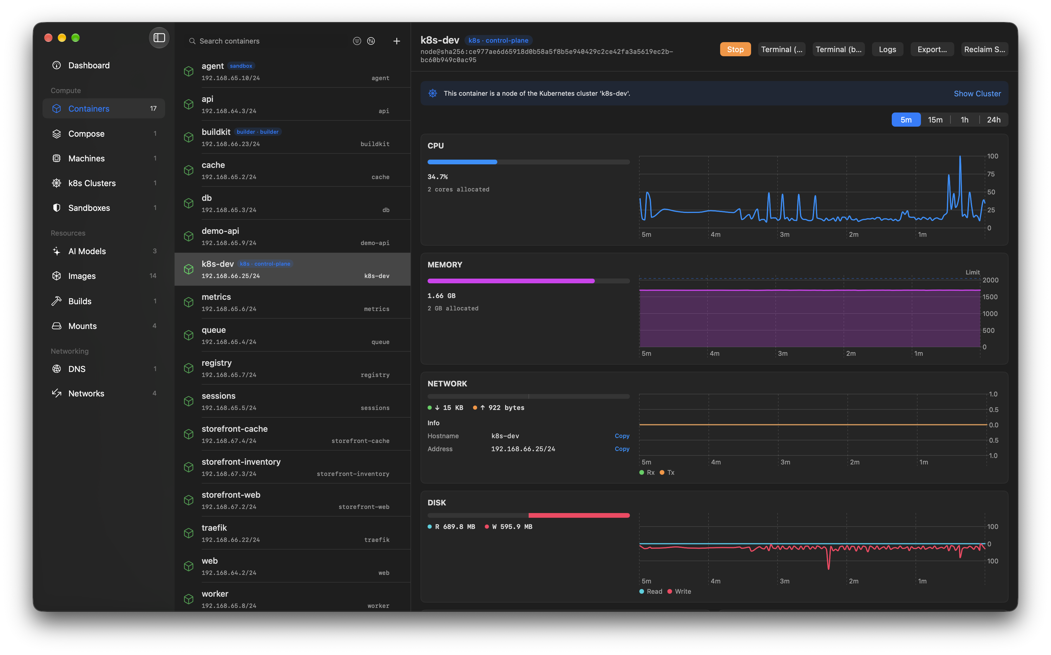Image resolution: width=1051 pixels, height=655 pixels.
Task: Switch chart range to 15m
Action: pyautogui.click(x=935, y=120)
